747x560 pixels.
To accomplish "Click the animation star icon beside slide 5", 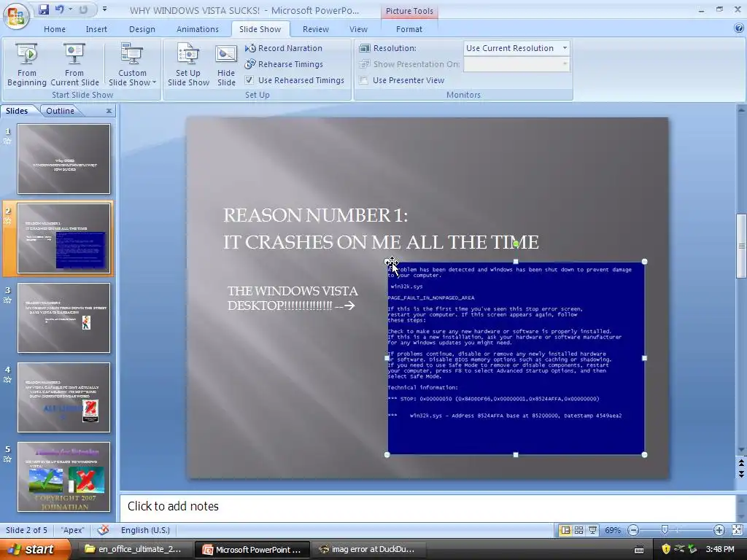I will point(7,459).
